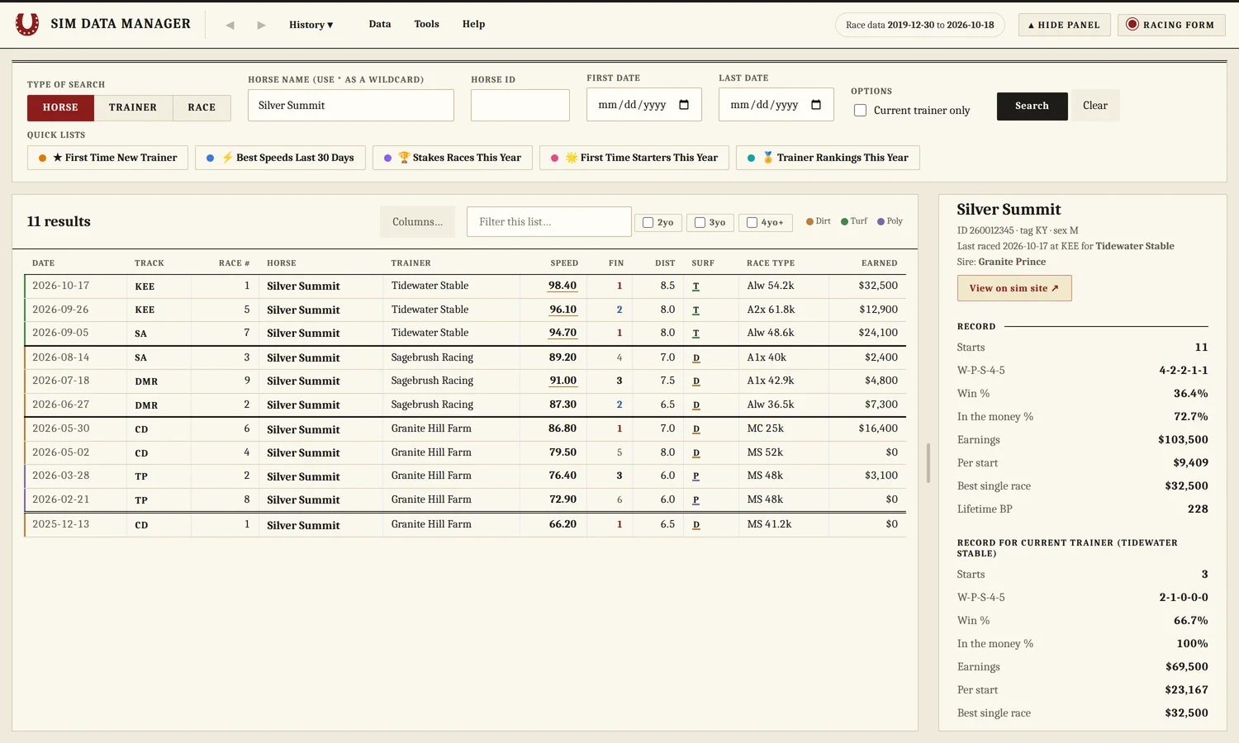Click the dirt surface icon for 2025-12-13

click(696, 525)
